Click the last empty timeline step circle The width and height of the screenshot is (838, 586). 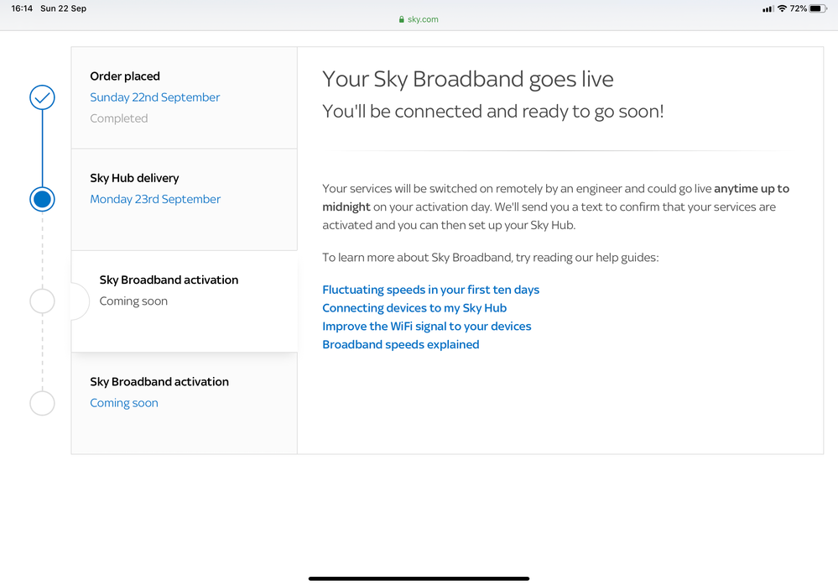[42, 403]
